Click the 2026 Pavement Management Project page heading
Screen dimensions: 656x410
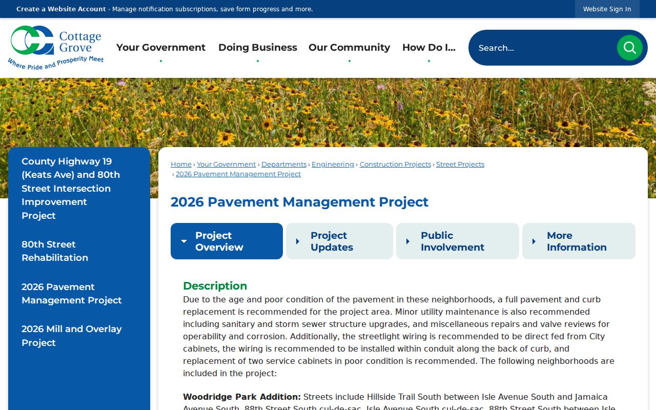coord(299,202)
